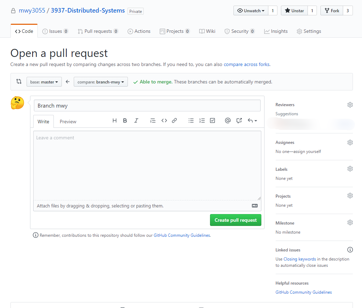Switch to the Code tab

pos(24,31)
